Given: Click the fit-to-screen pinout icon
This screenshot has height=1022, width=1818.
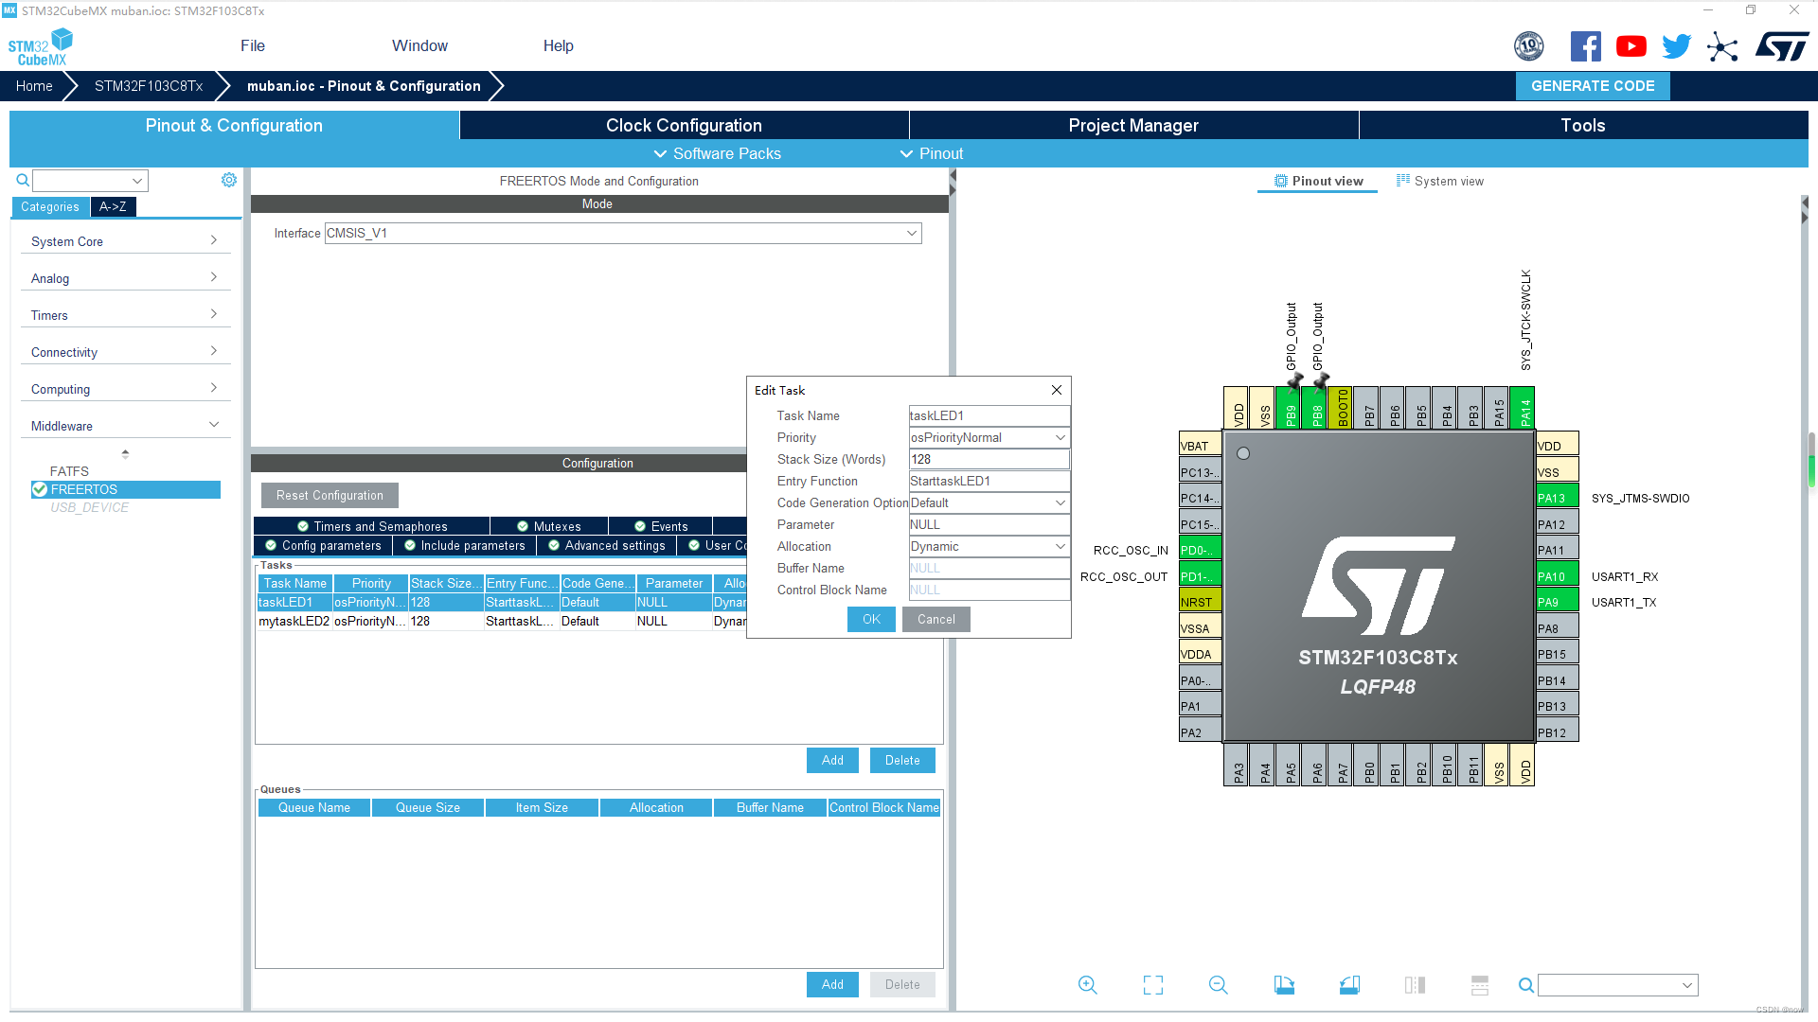Looking at the screenshot, I should pos(1153,985).
